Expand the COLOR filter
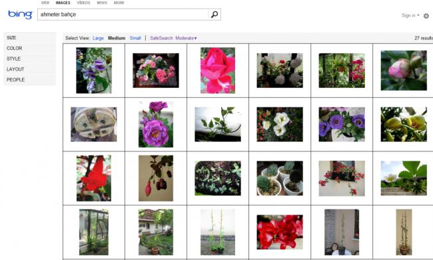 tap(29, 48)
